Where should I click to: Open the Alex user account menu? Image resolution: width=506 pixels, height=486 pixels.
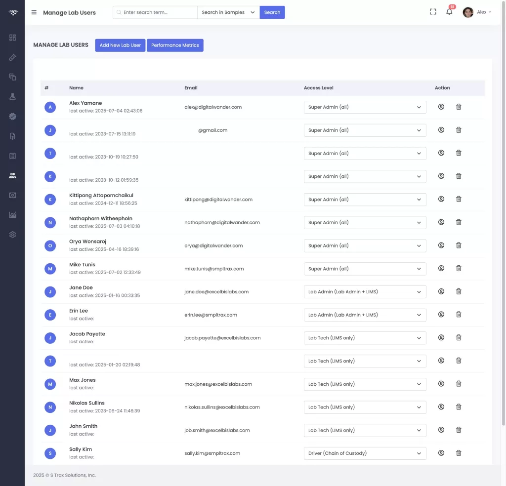(477, 12)
